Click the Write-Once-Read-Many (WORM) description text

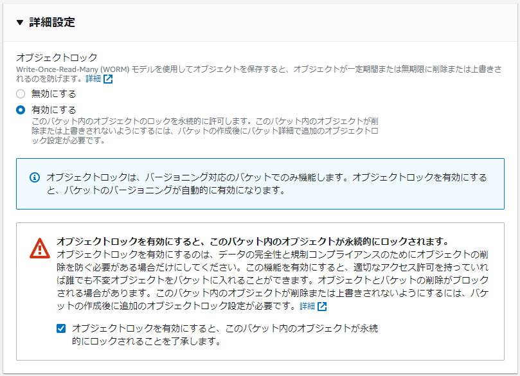click(259, 74)
